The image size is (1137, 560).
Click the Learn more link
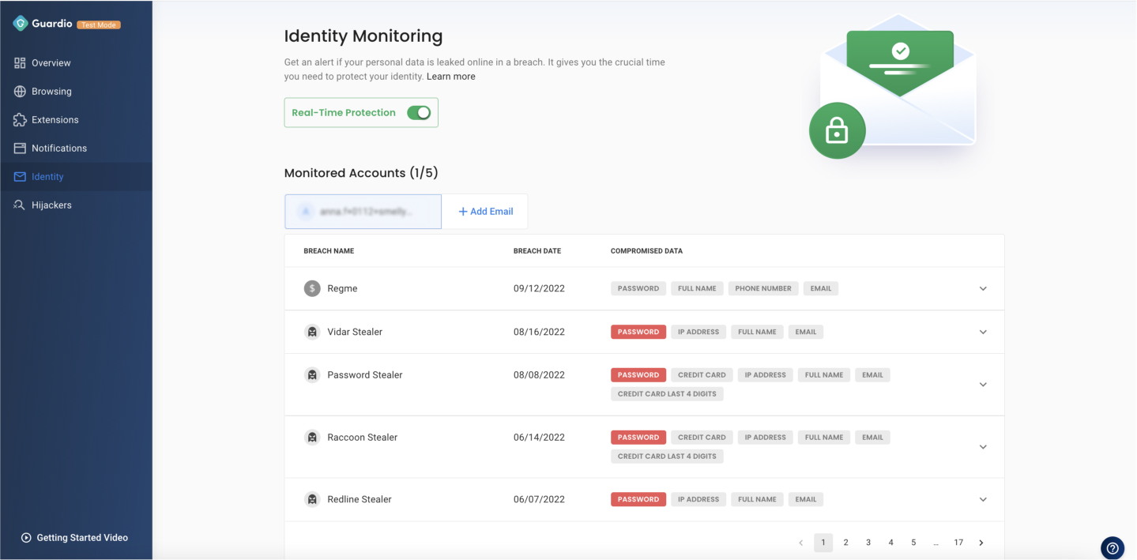pos(451,77)
